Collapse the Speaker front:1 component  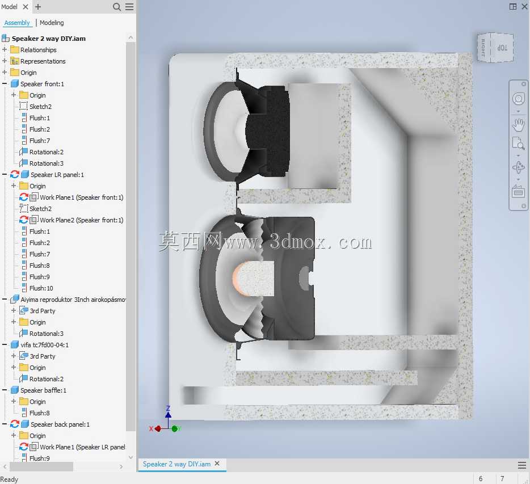tap(5, 83)
